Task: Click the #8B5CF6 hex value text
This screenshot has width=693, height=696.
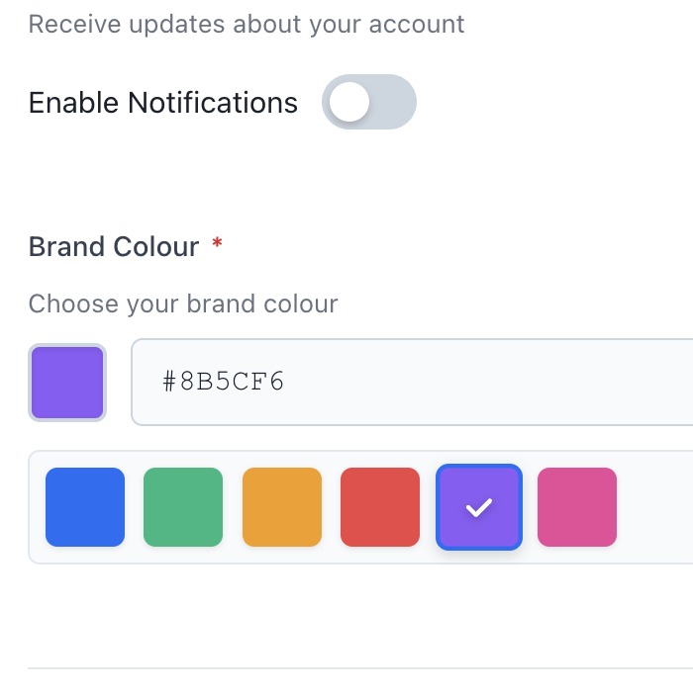Action: 224,382
